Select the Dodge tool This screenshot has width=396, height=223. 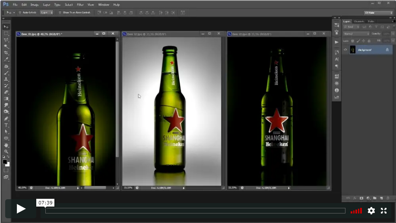pos(6,112)
